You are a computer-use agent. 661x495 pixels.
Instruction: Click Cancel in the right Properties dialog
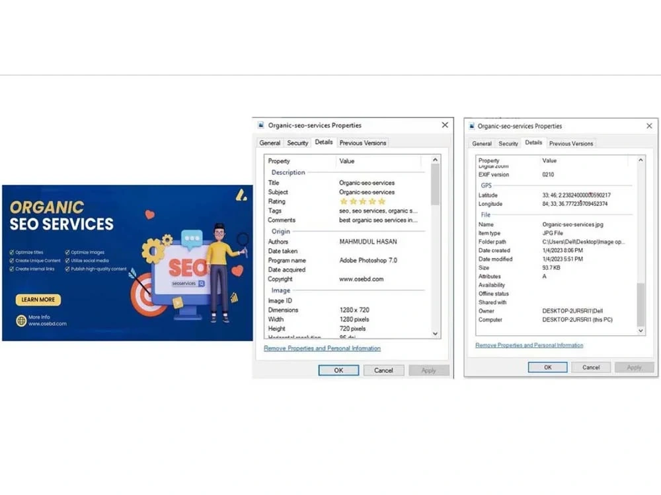pos(591,367)
